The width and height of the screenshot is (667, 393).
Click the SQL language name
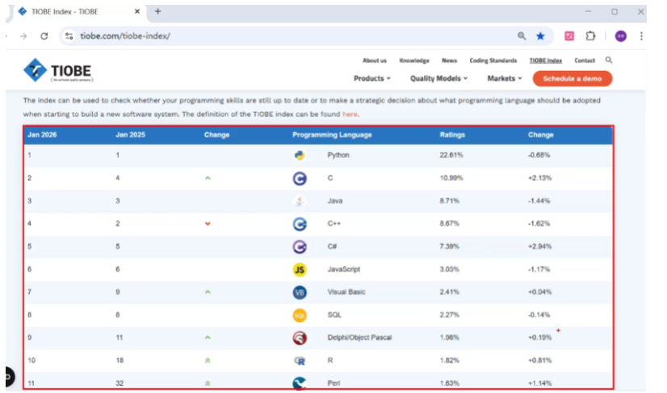334,316
